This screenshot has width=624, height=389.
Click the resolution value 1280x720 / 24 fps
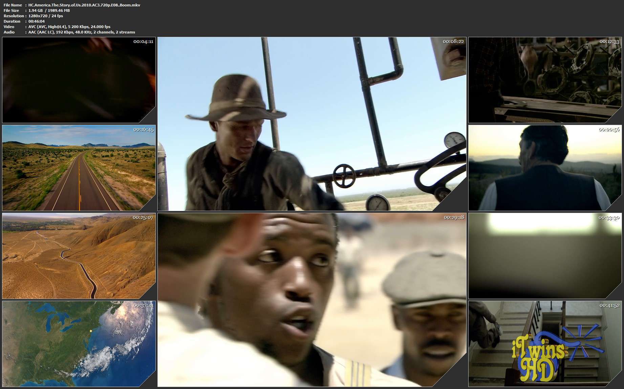[x=46, y=16]
